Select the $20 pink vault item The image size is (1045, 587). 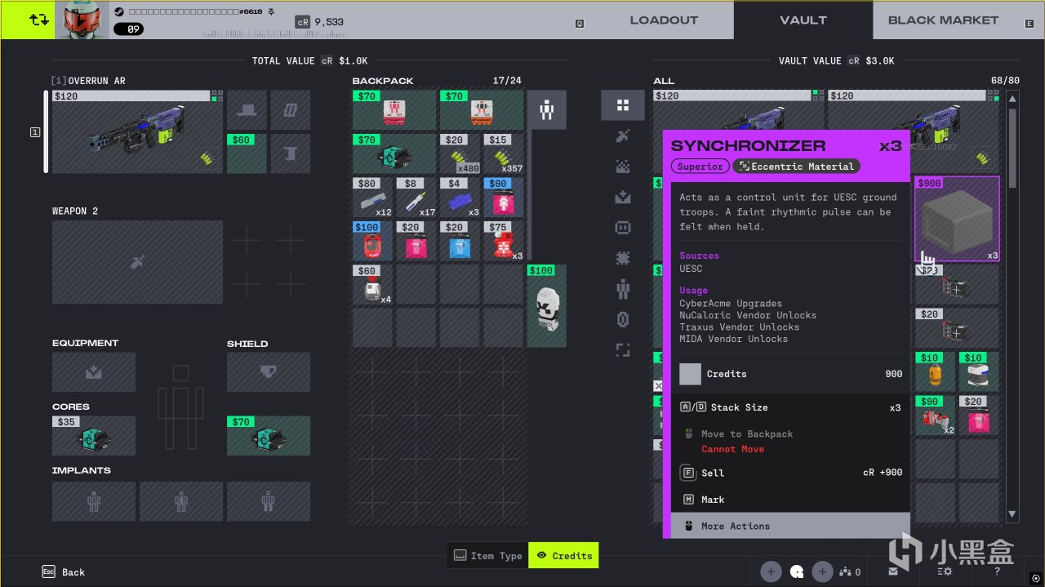[979, 416]
